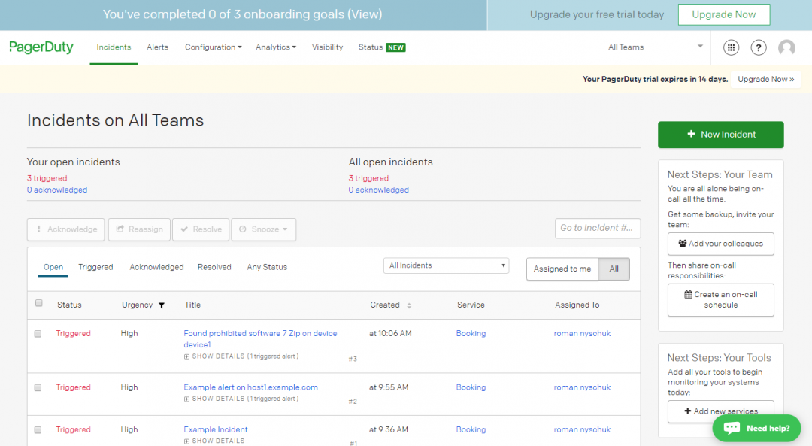Click the PagerDuty logo
The height and width of the screenshot is (446, 812).
(x=41, y=47)
